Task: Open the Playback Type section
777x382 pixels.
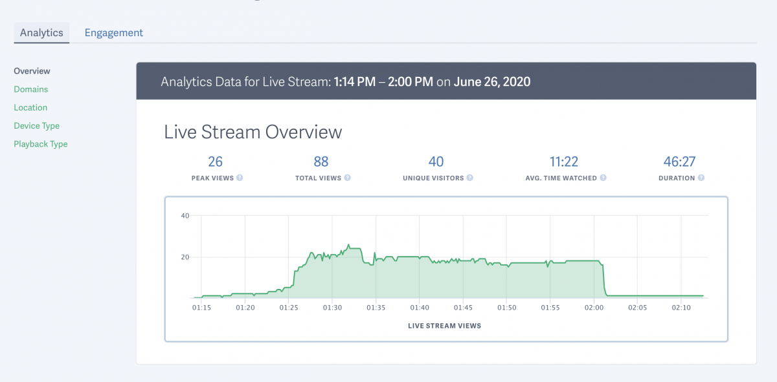Action: pyautogui.click(x=41, y=143)
